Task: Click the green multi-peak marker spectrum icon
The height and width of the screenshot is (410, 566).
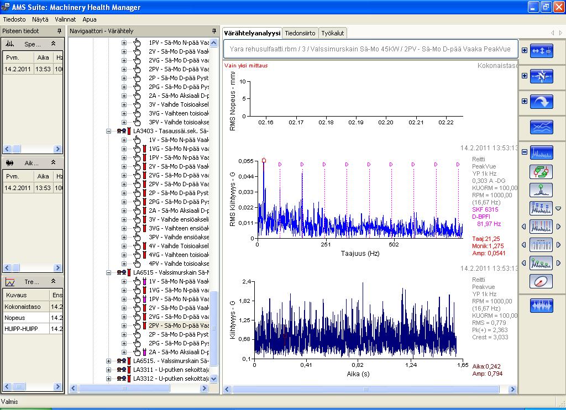Action: [541, 263]
